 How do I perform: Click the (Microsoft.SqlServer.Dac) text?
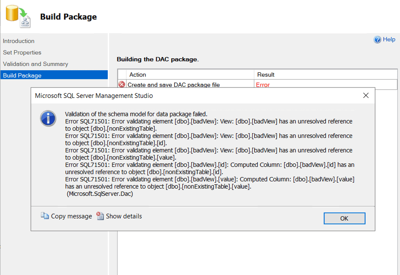100,194
